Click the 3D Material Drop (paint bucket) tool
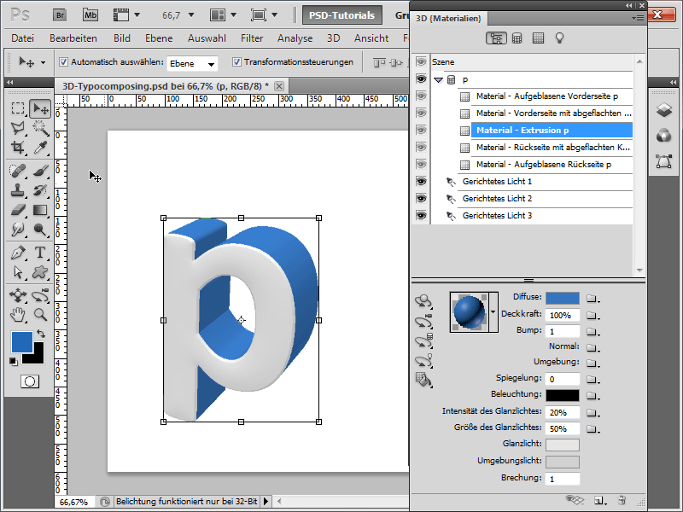683x512 pixels. pyautogui.click(x=423, y=379)
